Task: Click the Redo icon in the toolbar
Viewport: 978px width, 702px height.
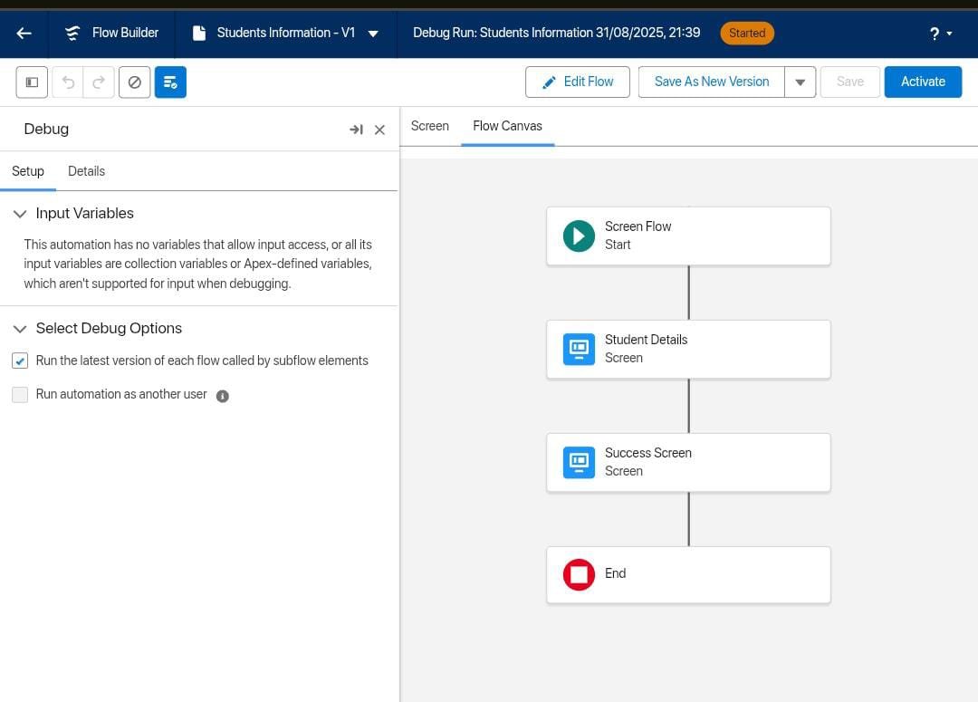Action: (101, 82)
